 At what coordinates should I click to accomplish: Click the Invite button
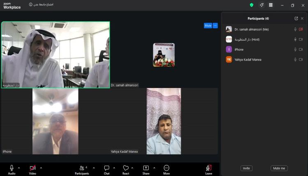point(246,168)
